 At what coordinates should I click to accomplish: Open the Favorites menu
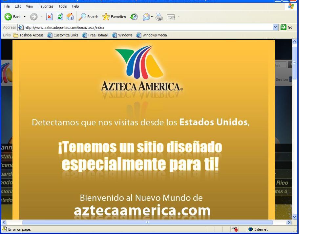[46, 6]
